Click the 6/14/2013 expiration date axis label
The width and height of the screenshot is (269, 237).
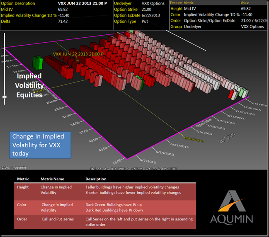pyautogui.click(x=165, y=153)
